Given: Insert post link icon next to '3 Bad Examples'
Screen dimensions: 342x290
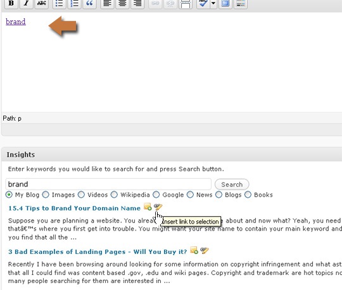Looking at the screenshot, I should (x=194, y=250).
